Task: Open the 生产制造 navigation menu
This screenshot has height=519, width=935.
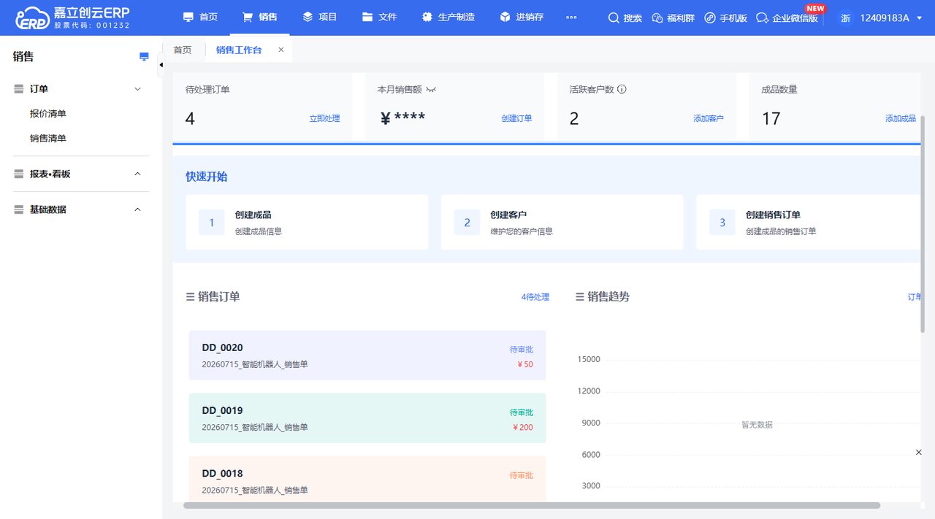Action: point(448,17)
